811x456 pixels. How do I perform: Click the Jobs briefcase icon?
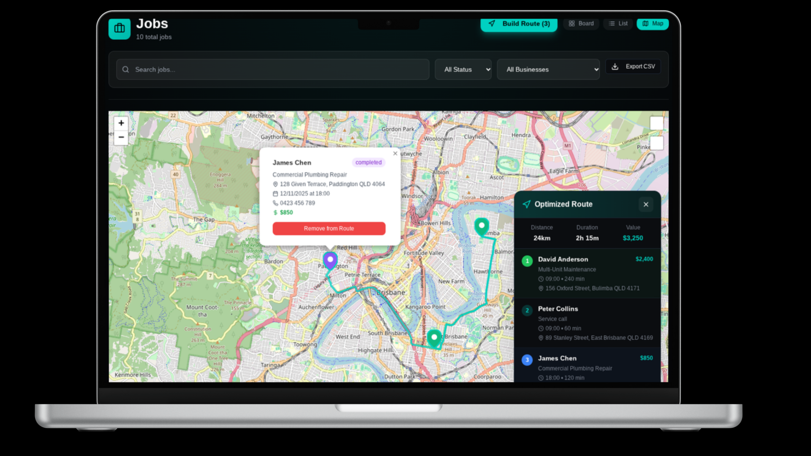119,29
